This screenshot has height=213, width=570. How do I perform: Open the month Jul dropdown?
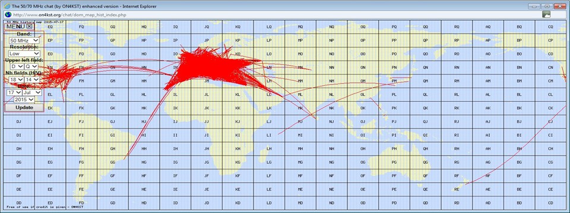tap(32, 92)
